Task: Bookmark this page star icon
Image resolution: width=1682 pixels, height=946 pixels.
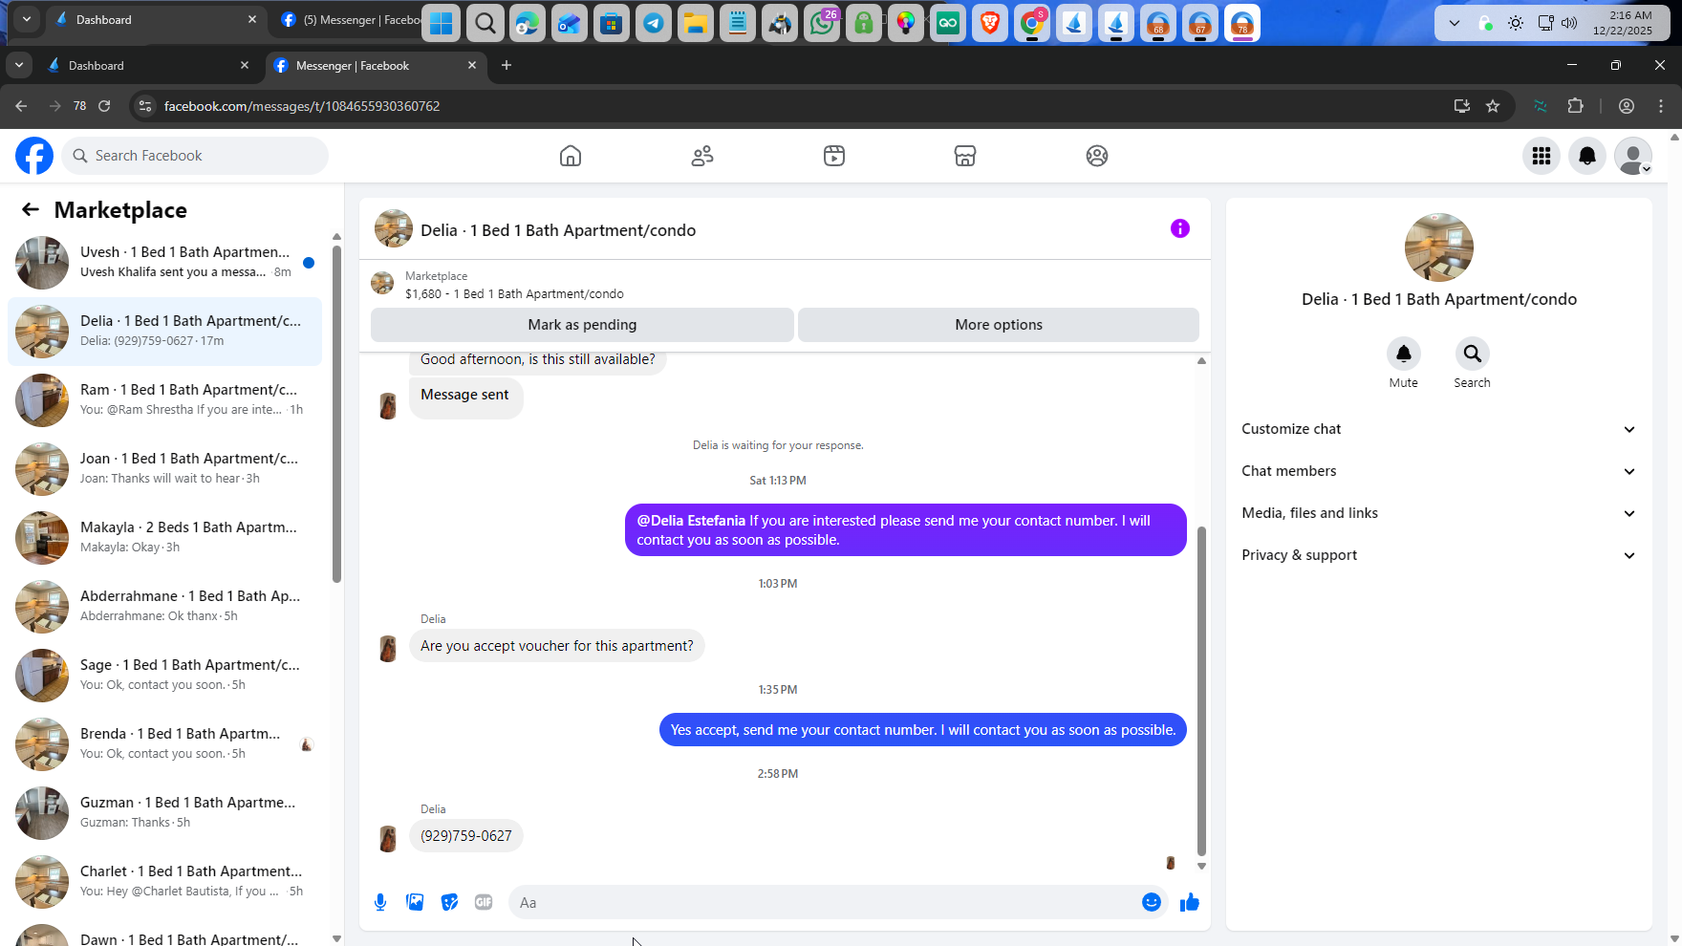Action: 1493,106
